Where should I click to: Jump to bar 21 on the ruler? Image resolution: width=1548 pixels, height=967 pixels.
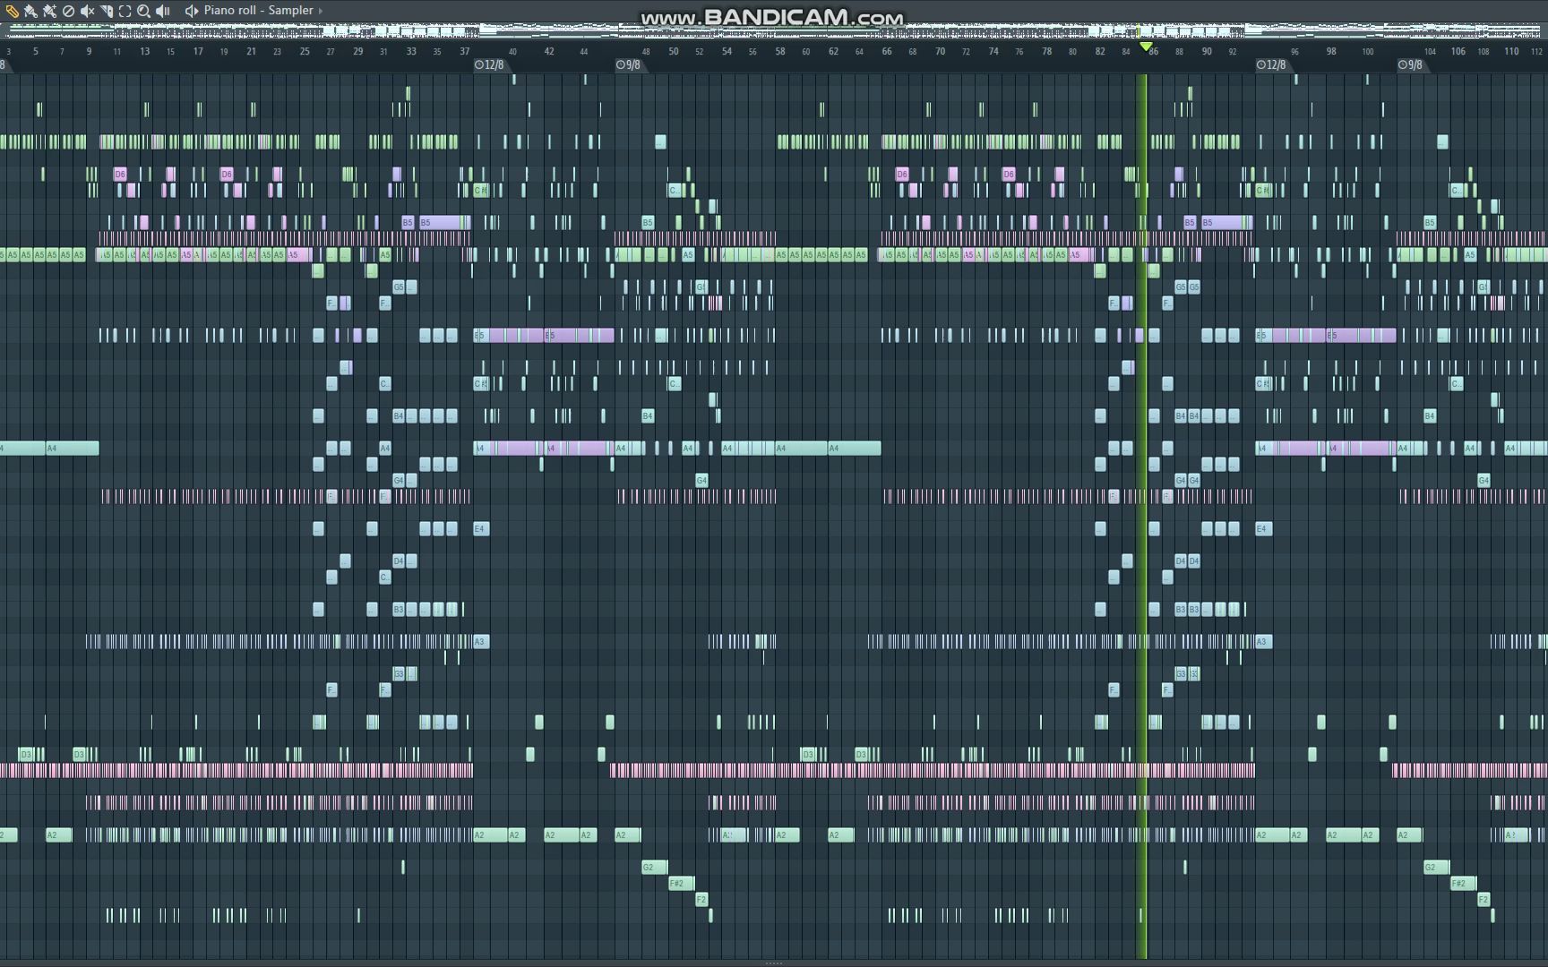pyautogui.click(x=251, y=51)
